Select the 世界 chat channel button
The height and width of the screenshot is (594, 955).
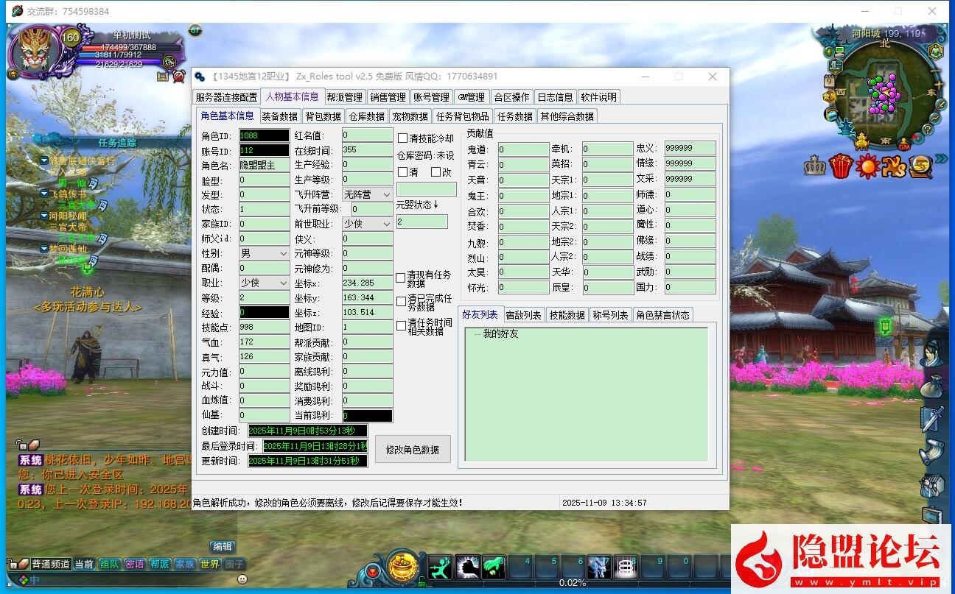(x=209, y=564)
